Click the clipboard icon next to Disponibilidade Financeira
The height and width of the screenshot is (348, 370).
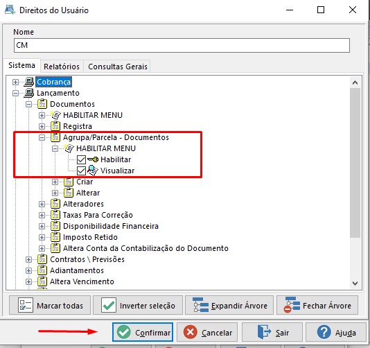(x=55, y=226)
